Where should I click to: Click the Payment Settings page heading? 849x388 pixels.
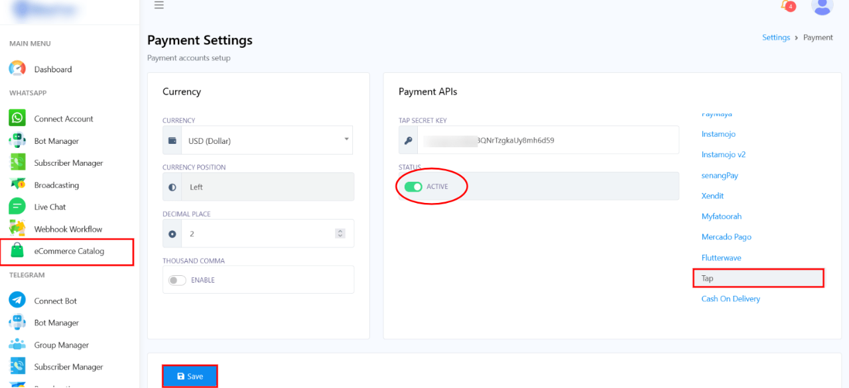200,40
